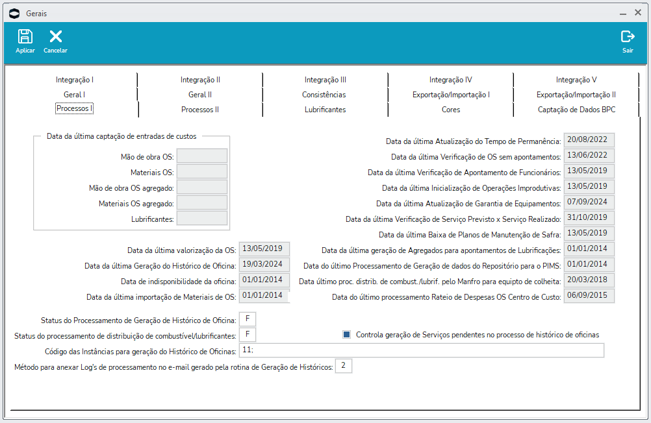The image size is (651, 423).
Task: Click the Mão de obra OS field
Action: click(x=202, y=156)
